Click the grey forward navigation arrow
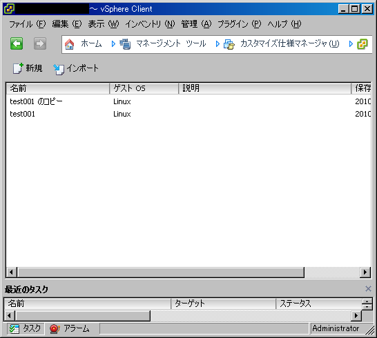This screenshot has height=338, width=377. pos(40,43)
